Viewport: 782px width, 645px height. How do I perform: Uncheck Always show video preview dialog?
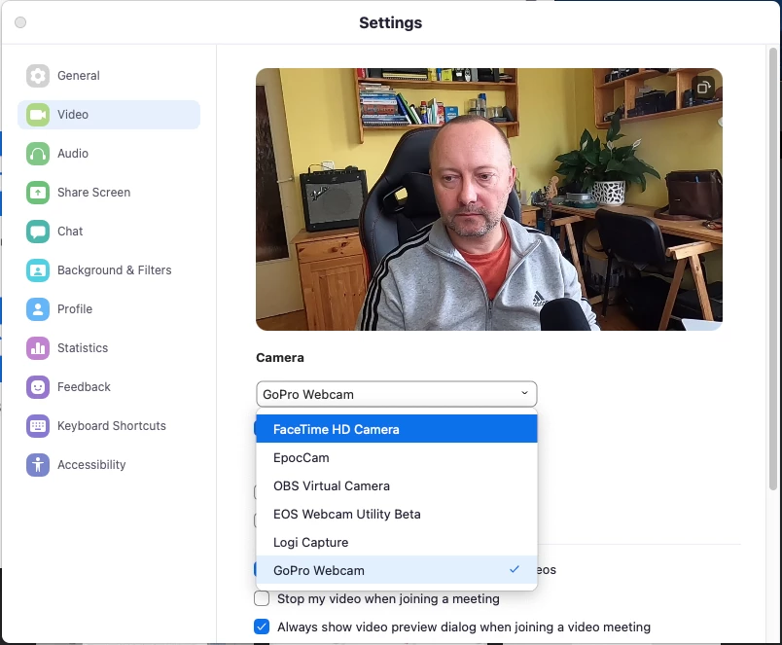(x=262, y=627)
